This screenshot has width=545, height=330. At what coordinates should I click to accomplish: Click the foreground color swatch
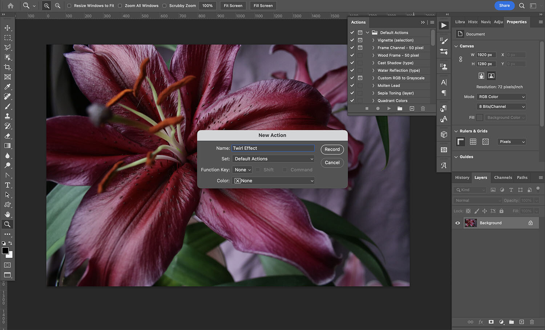point(5,251)
